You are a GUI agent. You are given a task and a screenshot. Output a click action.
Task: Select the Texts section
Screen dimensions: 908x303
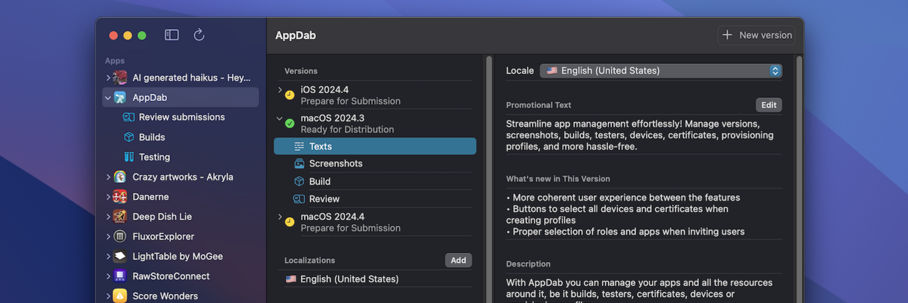375,147
